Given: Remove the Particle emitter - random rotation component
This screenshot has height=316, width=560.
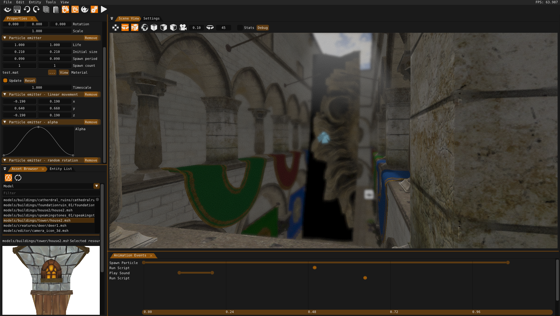Looking at the screenshot, I should [91, 161].
